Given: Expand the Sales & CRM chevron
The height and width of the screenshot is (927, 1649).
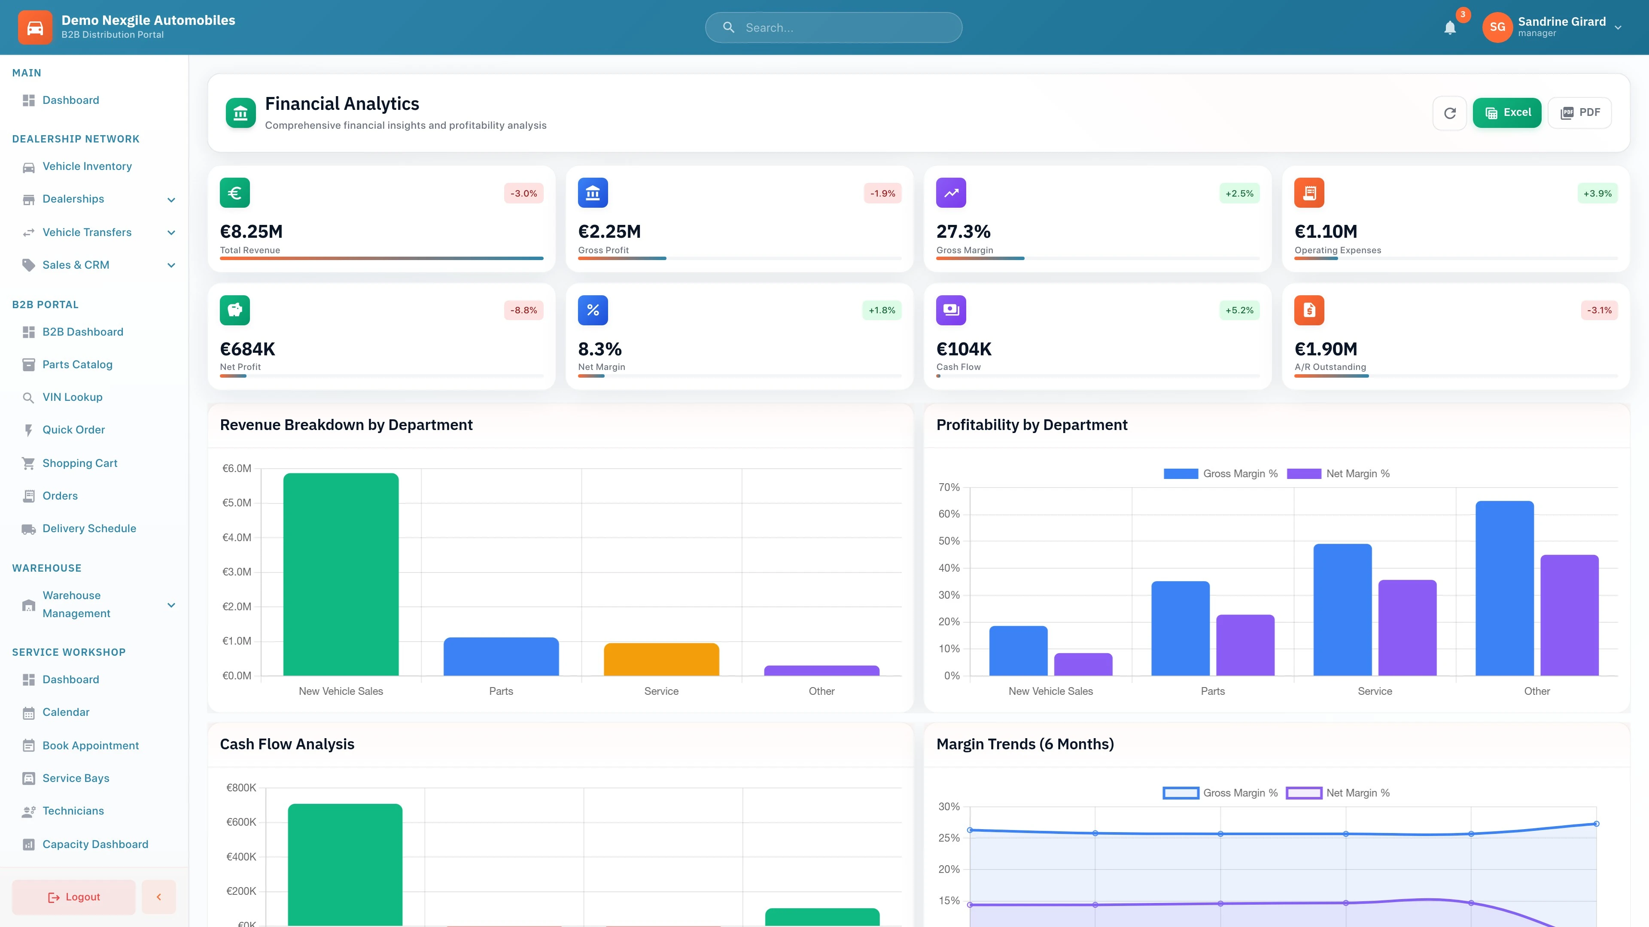Looking at the screenshot, I should pos(171,266).
